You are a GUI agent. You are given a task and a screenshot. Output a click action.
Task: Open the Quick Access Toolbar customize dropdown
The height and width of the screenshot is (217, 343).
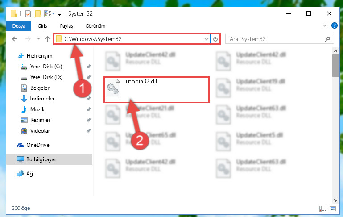pyautogui.click(x=59, y=14)
